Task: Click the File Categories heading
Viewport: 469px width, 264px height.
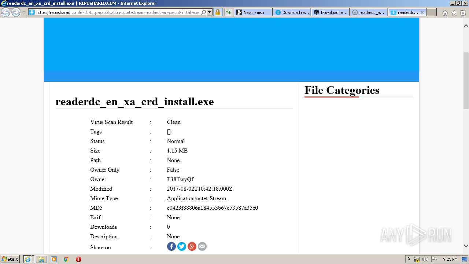Action: 342,90
